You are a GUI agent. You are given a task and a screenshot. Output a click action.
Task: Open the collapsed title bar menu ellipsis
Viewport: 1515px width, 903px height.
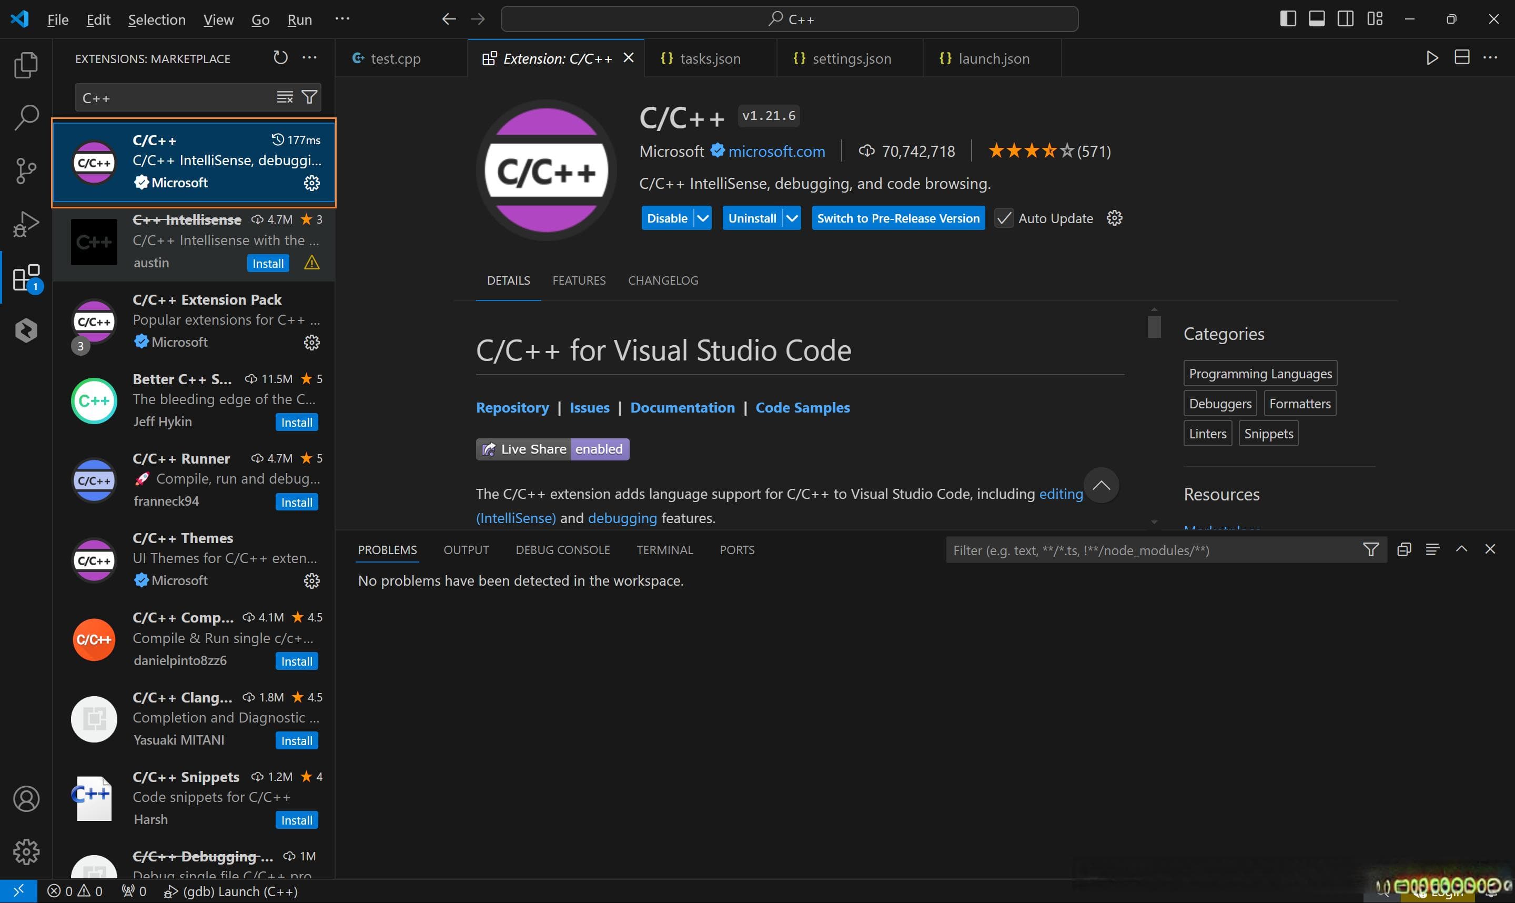[342, 19]
